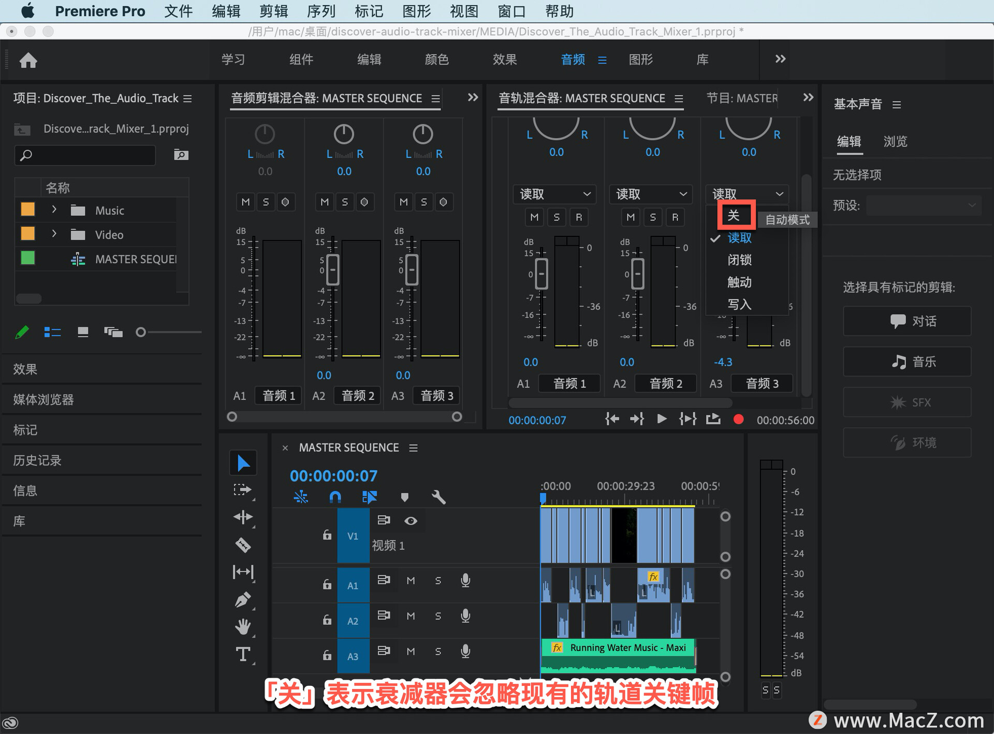Viewport: 994px width, 734px height.
Task: Select the Hand tool
Action: (x=243, y=627)
